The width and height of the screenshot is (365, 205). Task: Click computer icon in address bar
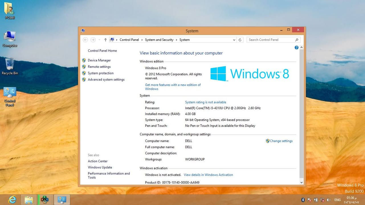(x=112, y=40)
